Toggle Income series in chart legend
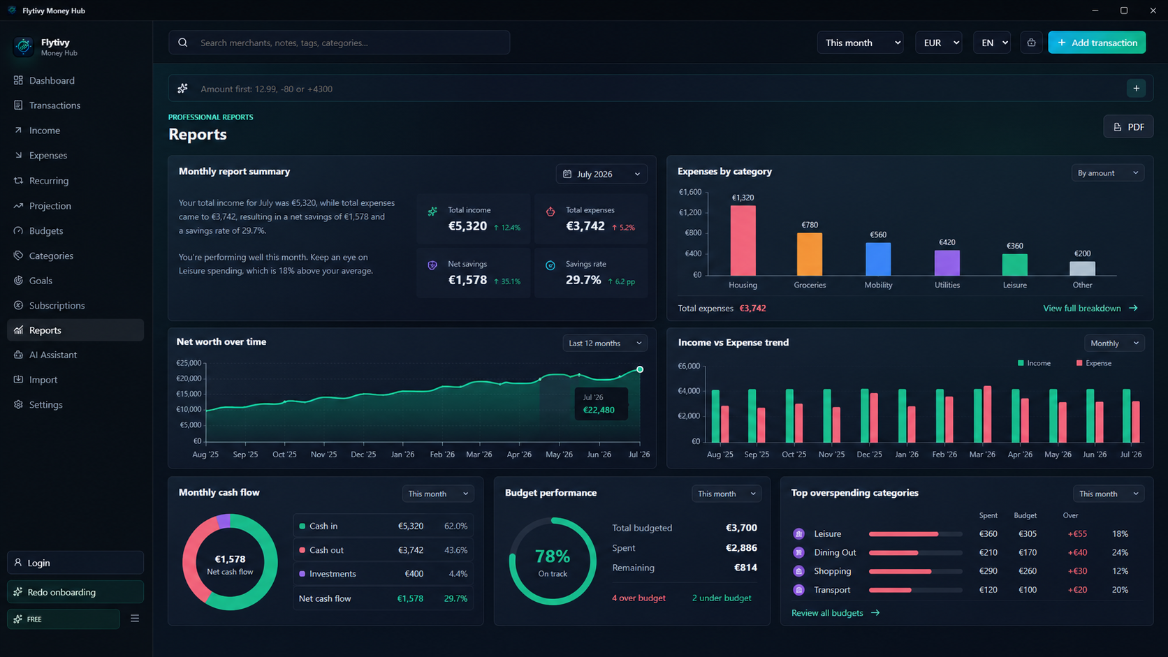The height and width of the screenshot is (657, 1168). [x=1034, y=363]
